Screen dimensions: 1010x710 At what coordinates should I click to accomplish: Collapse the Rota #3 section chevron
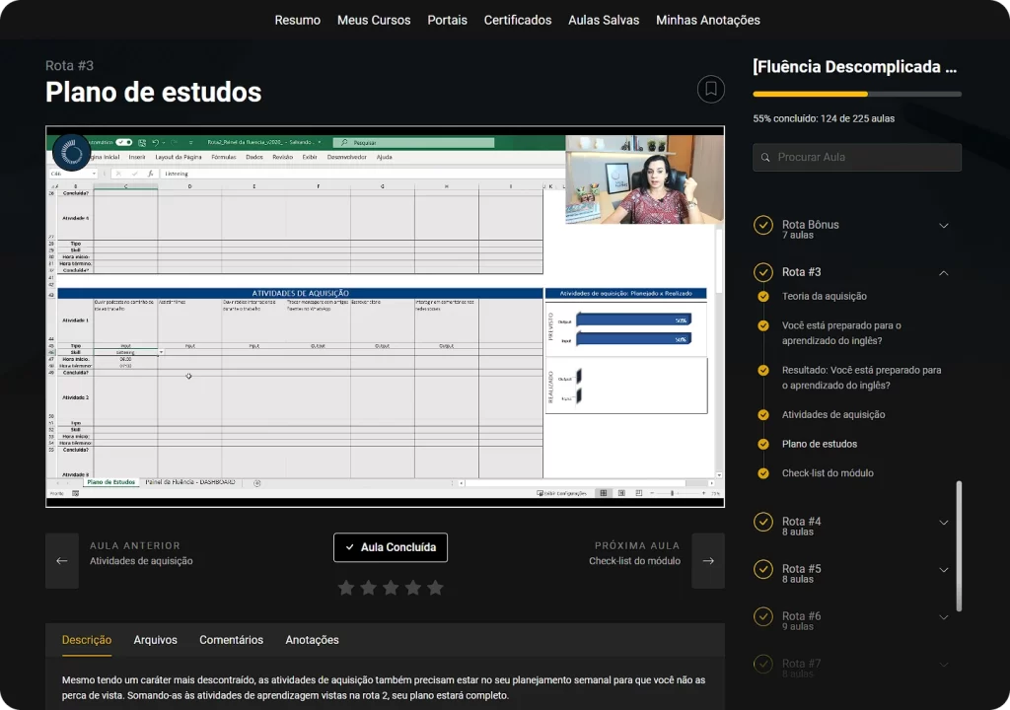tap(944, 272)
